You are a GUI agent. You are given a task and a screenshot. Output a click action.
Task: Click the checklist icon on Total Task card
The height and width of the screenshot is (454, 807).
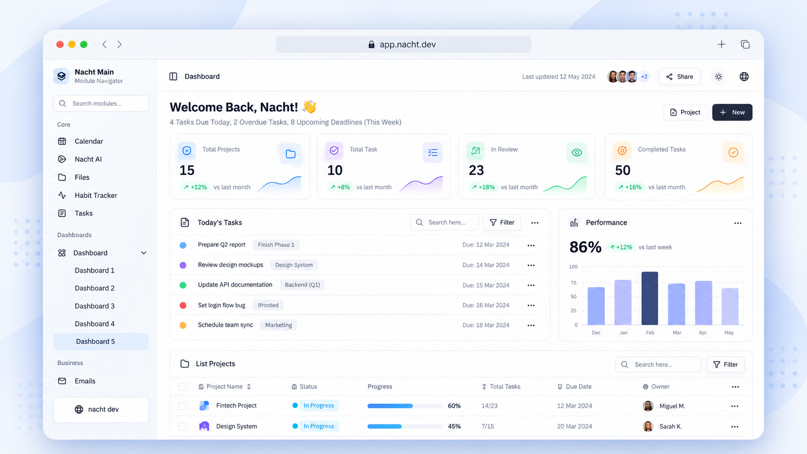coord(433,152)
